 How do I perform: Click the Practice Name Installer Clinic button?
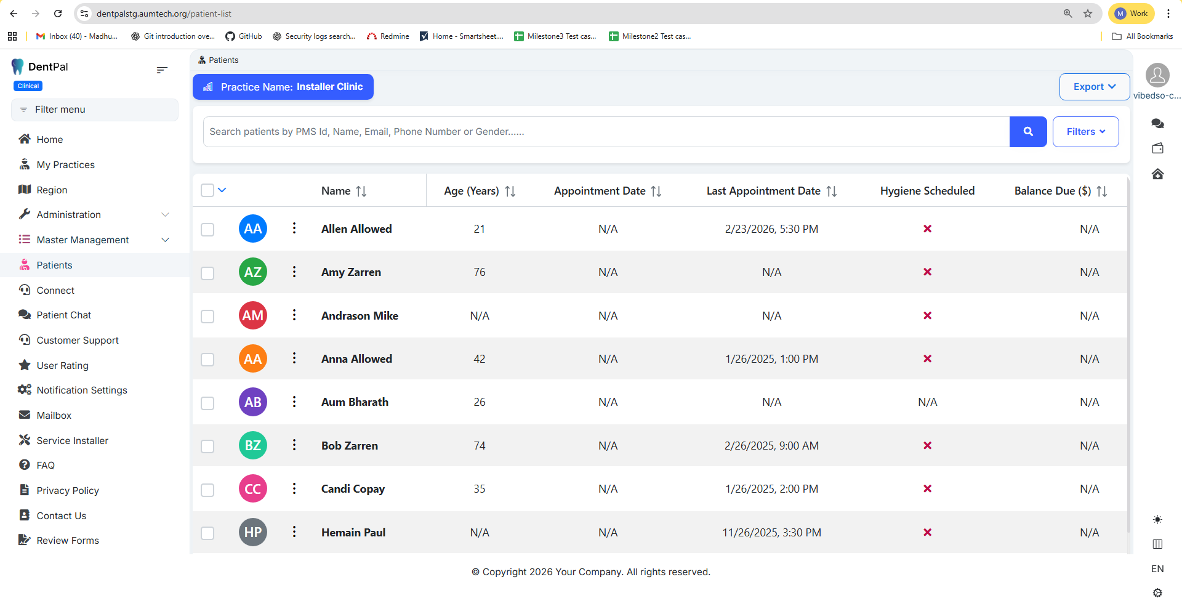point(283,87)
